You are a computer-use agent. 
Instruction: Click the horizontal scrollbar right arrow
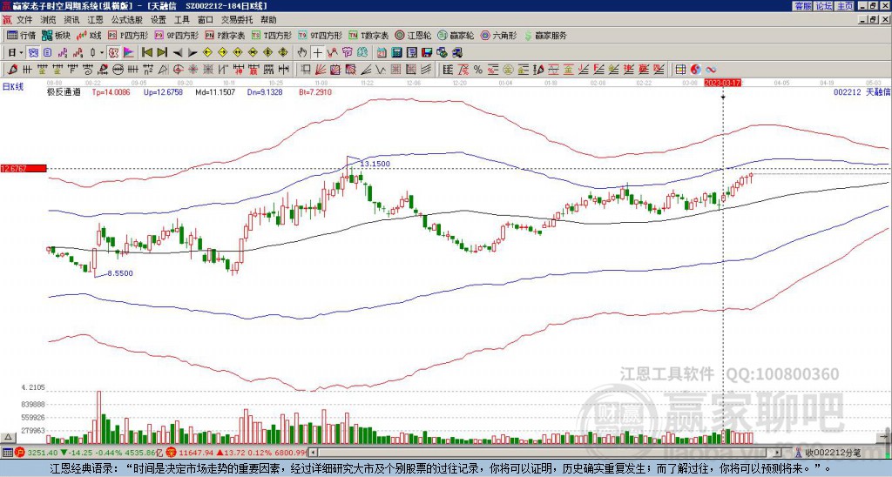[777, 453]
